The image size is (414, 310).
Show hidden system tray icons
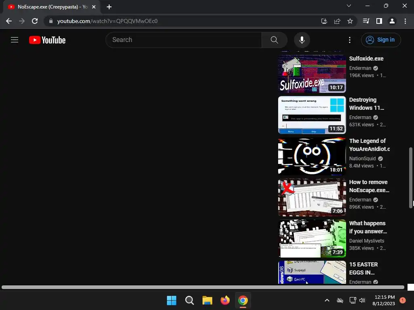click(327, 300)
